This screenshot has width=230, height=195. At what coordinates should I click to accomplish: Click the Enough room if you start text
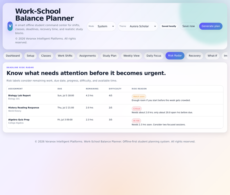[161, 100]
